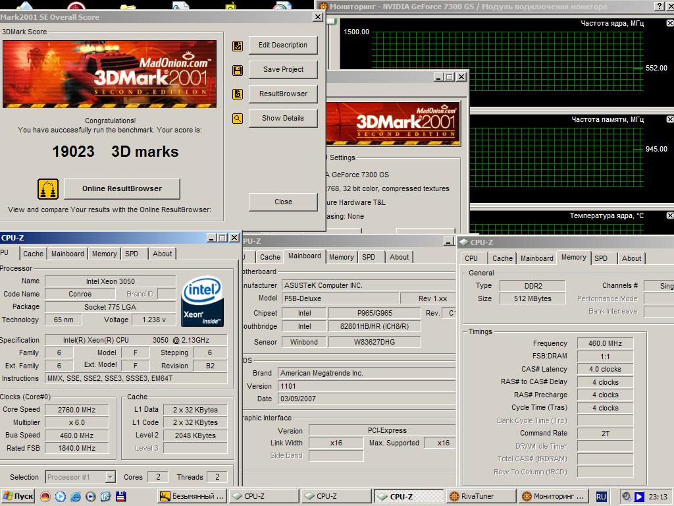Click the Core Speed value 2760.0 MHz

click(x=76, y=410)
